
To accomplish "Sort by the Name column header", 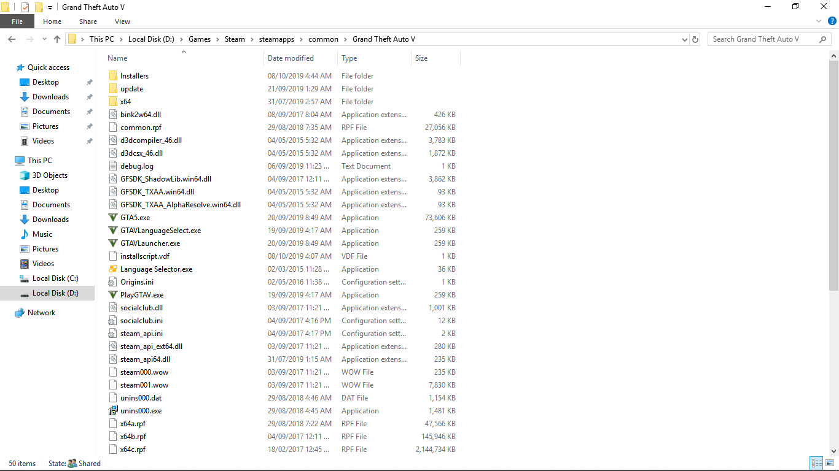I will (x=184, y=58).
